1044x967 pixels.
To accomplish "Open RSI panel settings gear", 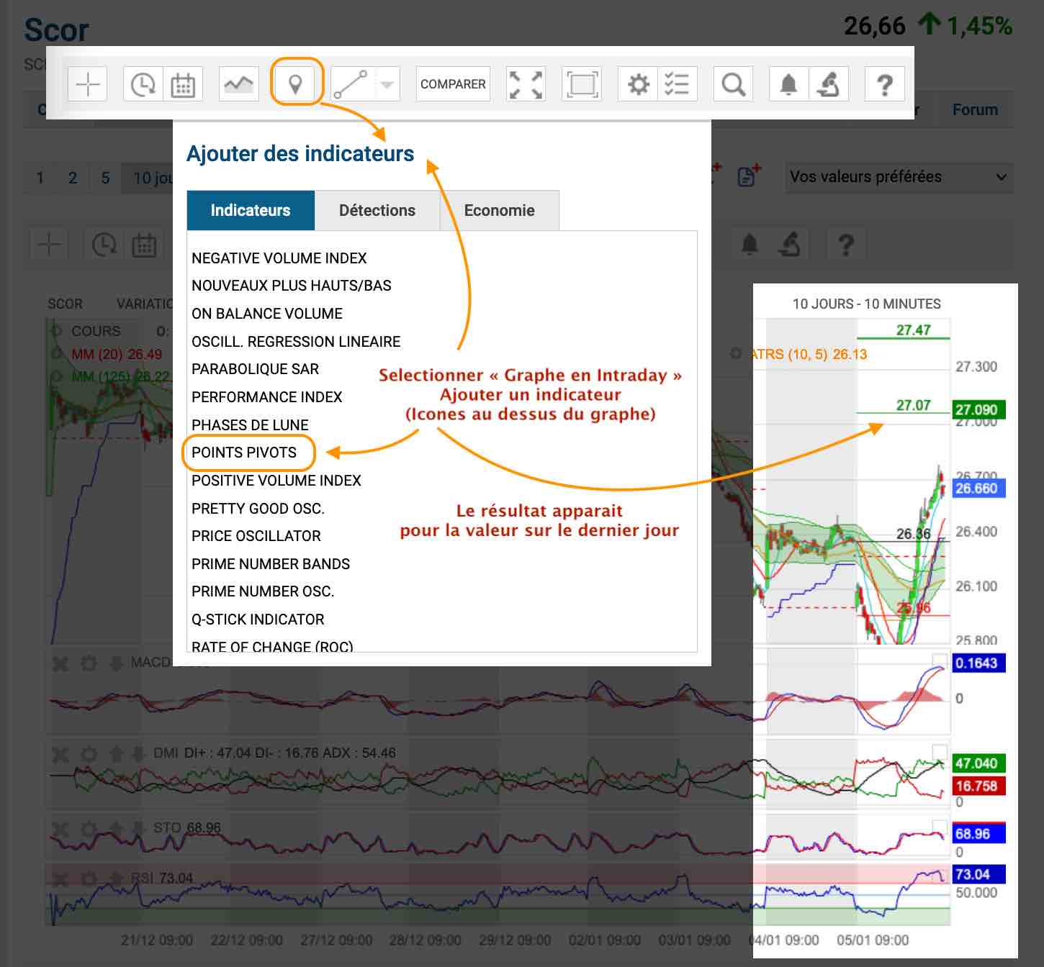I will pos(89,879).
